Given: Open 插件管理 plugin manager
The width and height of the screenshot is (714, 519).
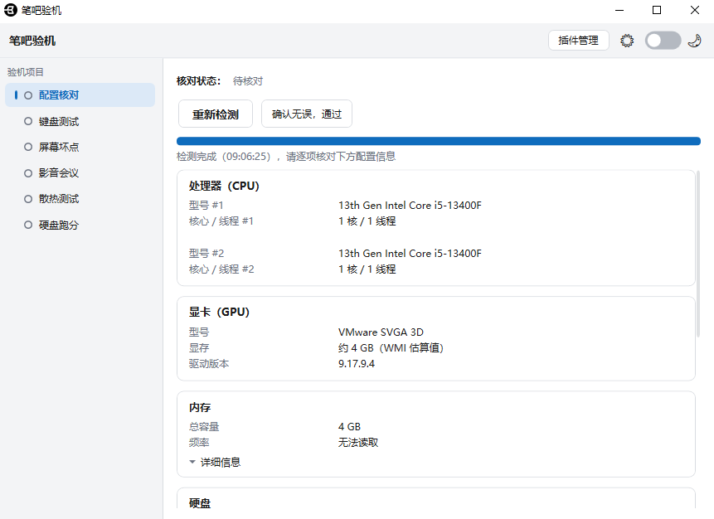Looking at the screenshot, I should tap(578, 41).
